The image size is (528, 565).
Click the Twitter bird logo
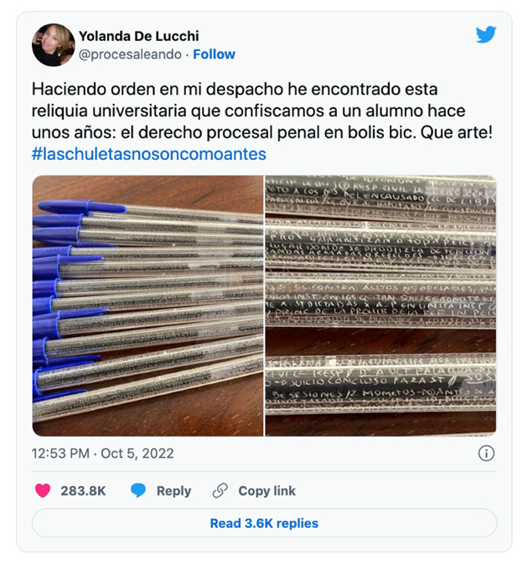pyautogui.click(x=486, y=34)
